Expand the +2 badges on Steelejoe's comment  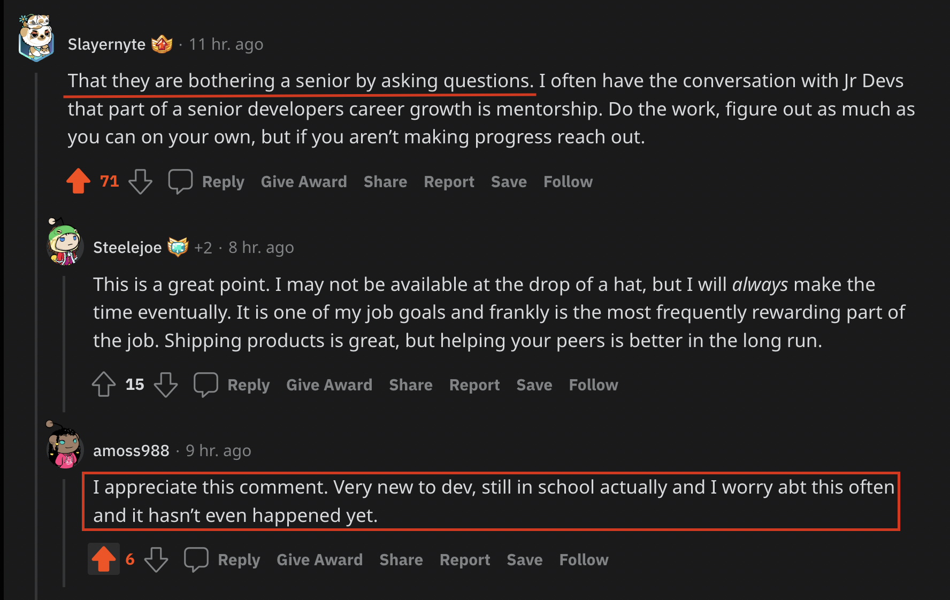(203, 247)
